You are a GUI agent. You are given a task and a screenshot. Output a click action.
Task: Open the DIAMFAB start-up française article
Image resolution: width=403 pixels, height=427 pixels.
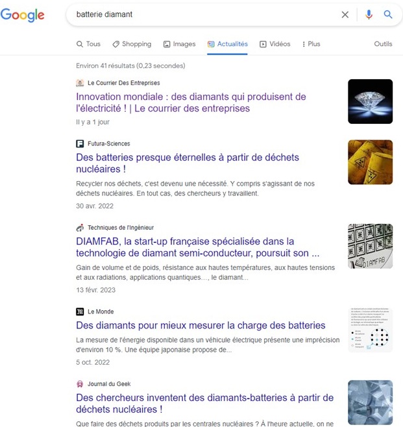click(x=197, y=247)
